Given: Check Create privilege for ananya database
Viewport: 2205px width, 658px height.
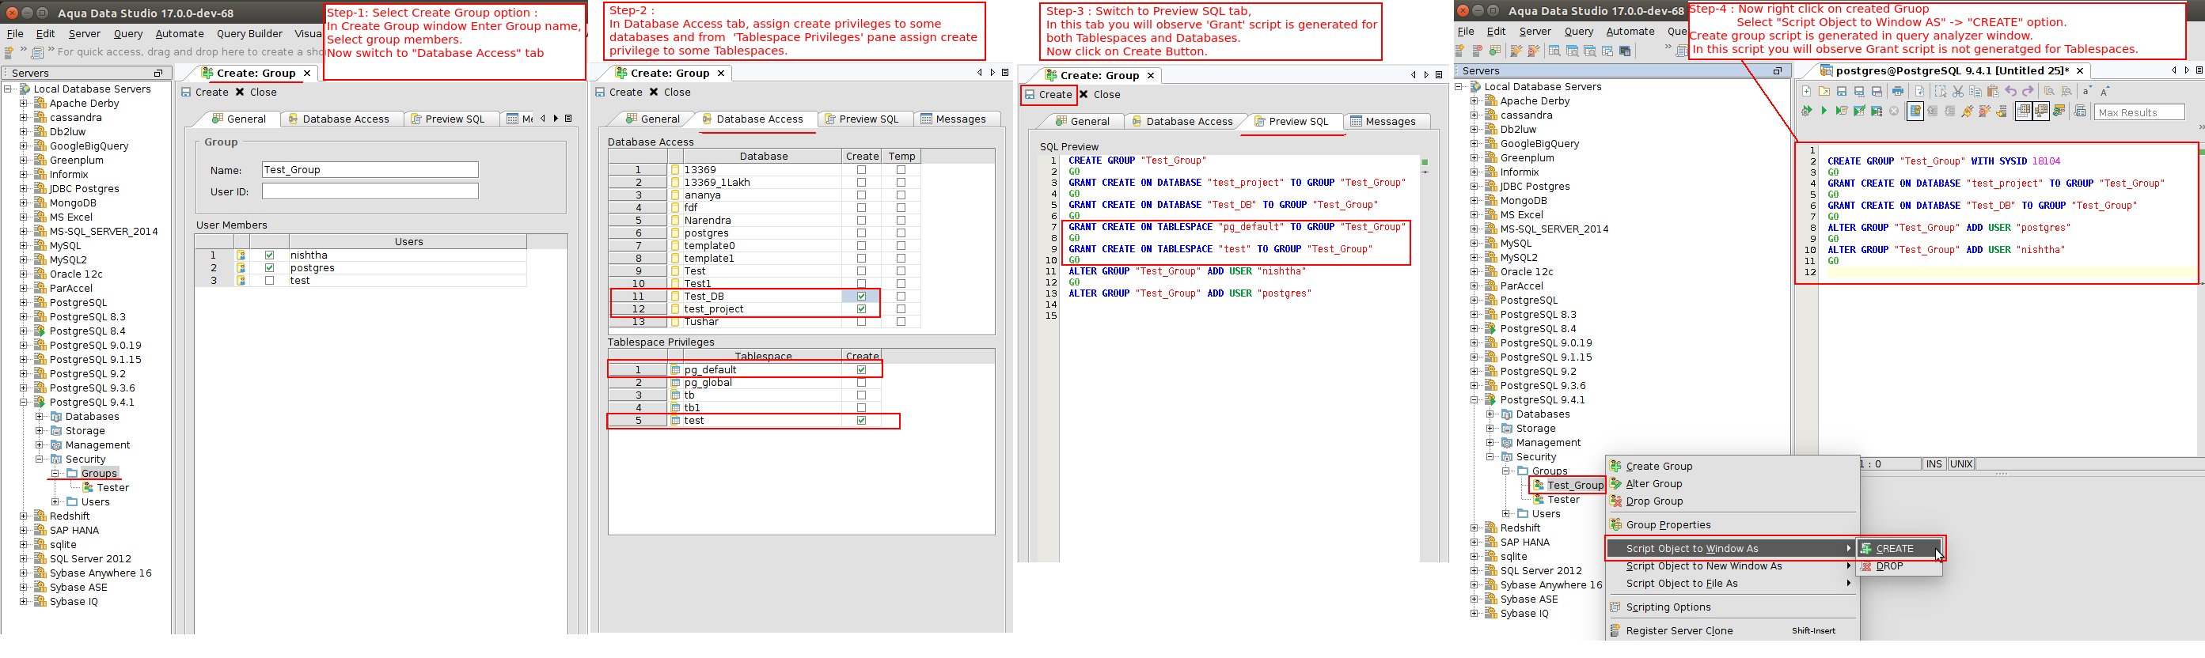Looking at the screenshot, I should tap(861, 195).
